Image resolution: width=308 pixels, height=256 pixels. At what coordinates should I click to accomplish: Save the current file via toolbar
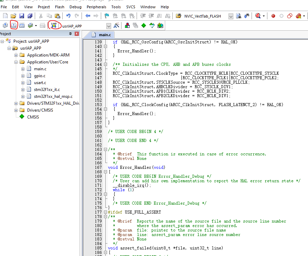[22, 16]
